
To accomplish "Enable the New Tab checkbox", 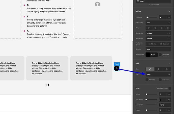I will click(x=147, y=80).
